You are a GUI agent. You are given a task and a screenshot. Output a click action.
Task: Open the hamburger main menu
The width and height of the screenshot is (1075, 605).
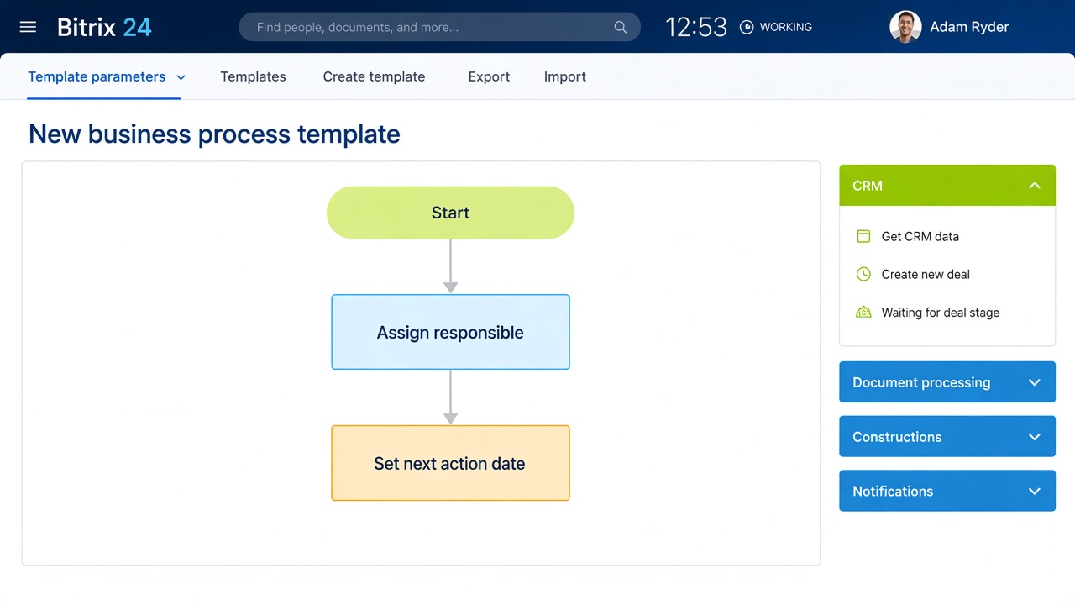pos(28,27)
